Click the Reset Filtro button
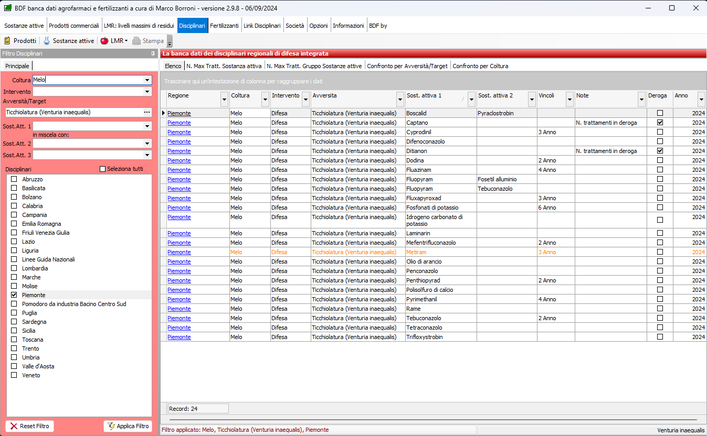Viewport: 707px width, 436px height. 29,426
